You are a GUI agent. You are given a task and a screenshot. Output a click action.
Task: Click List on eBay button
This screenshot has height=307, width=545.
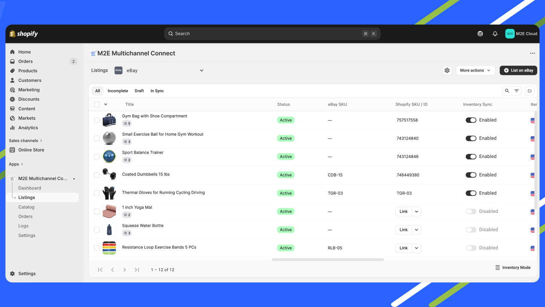tap(518, 70)
